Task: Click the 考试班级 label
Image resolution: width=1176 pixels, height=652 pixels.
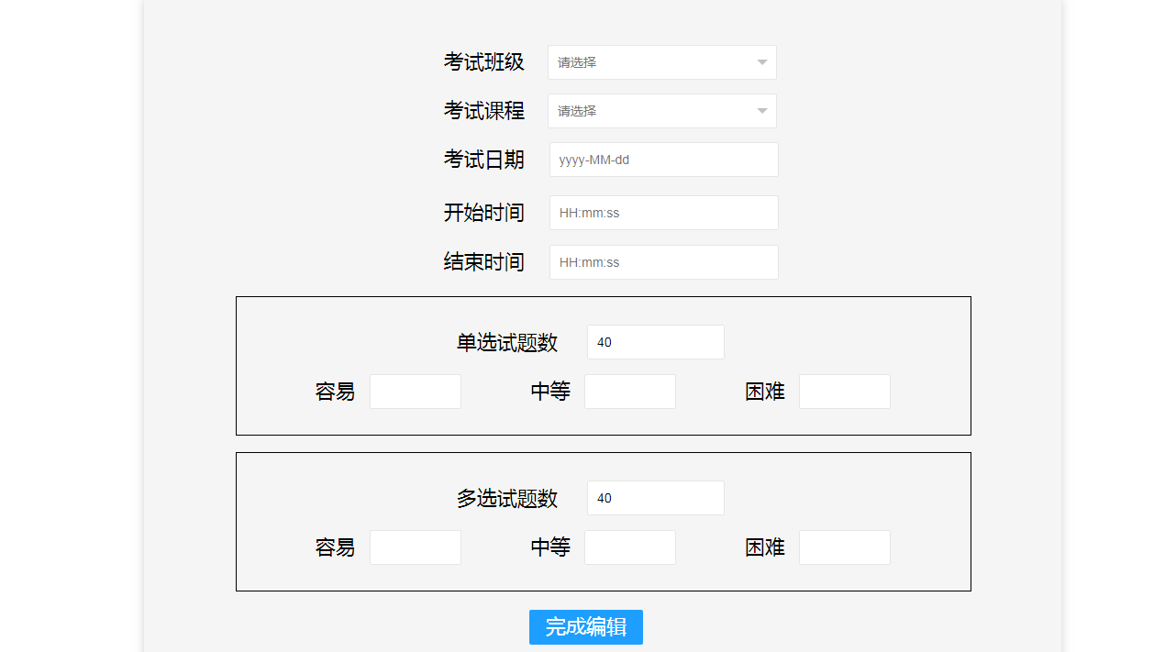Action: 483,61
